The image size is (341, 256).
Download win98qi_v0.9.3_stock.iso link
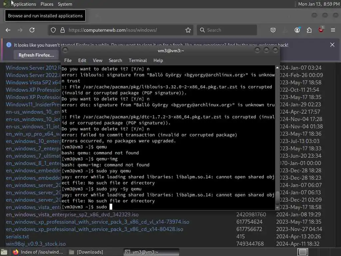[36, 244]
